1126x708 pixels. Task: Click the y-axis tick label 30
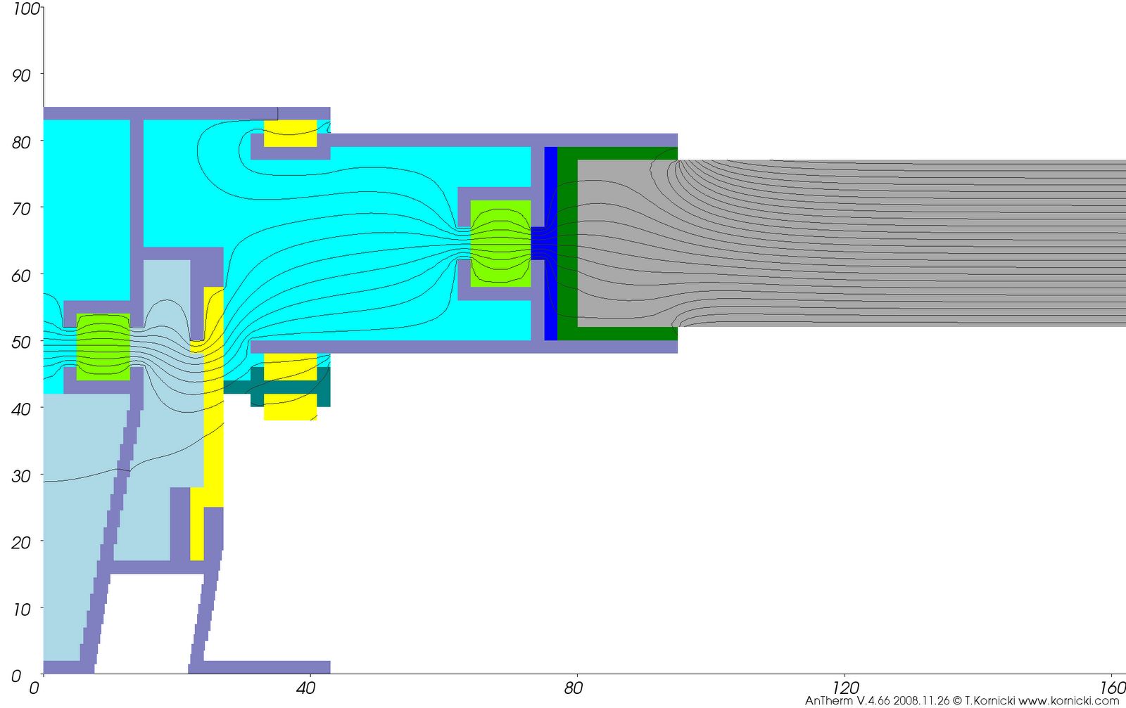[21, 476]
